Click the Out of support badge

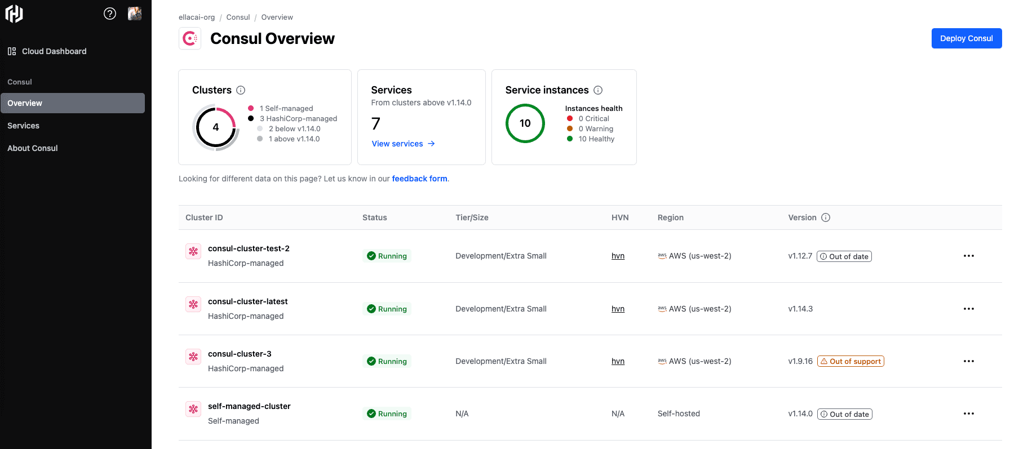click(x=850, y=361)
